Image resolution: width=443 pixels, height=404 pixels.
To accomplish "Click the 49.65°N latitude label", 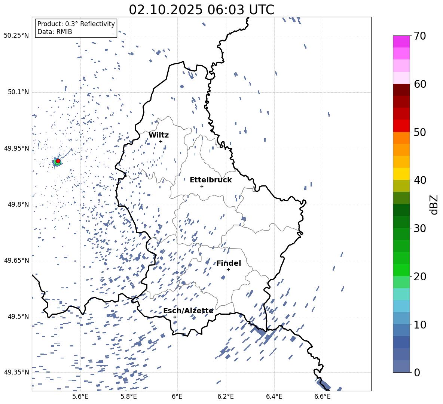I will (16, 260).
